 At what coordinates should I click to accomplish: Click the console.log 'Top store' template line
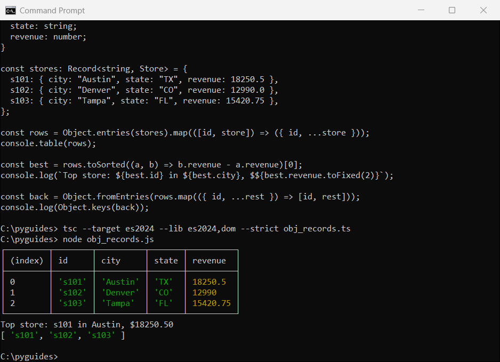click(x=197, y=175)
